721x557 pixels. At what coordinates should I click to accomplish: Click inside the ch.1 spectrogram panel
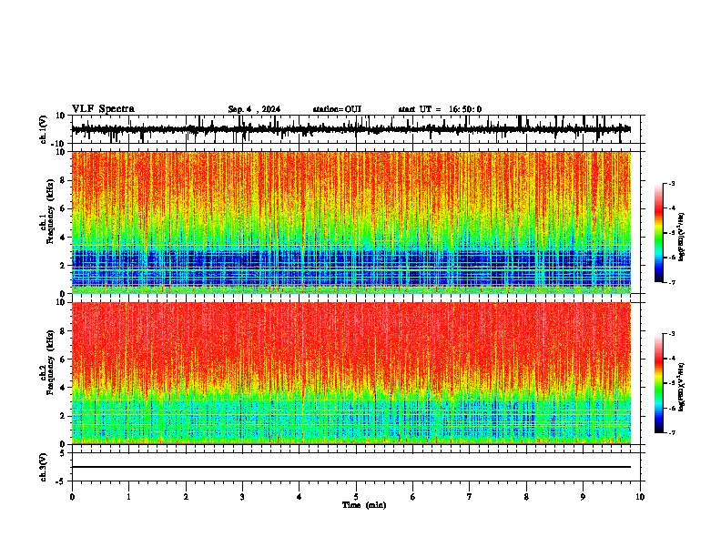click(x=351, y=222)
